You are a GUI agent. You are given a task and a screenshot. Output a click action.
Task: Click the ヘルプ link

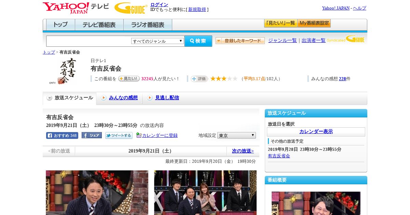coord(359,8)
